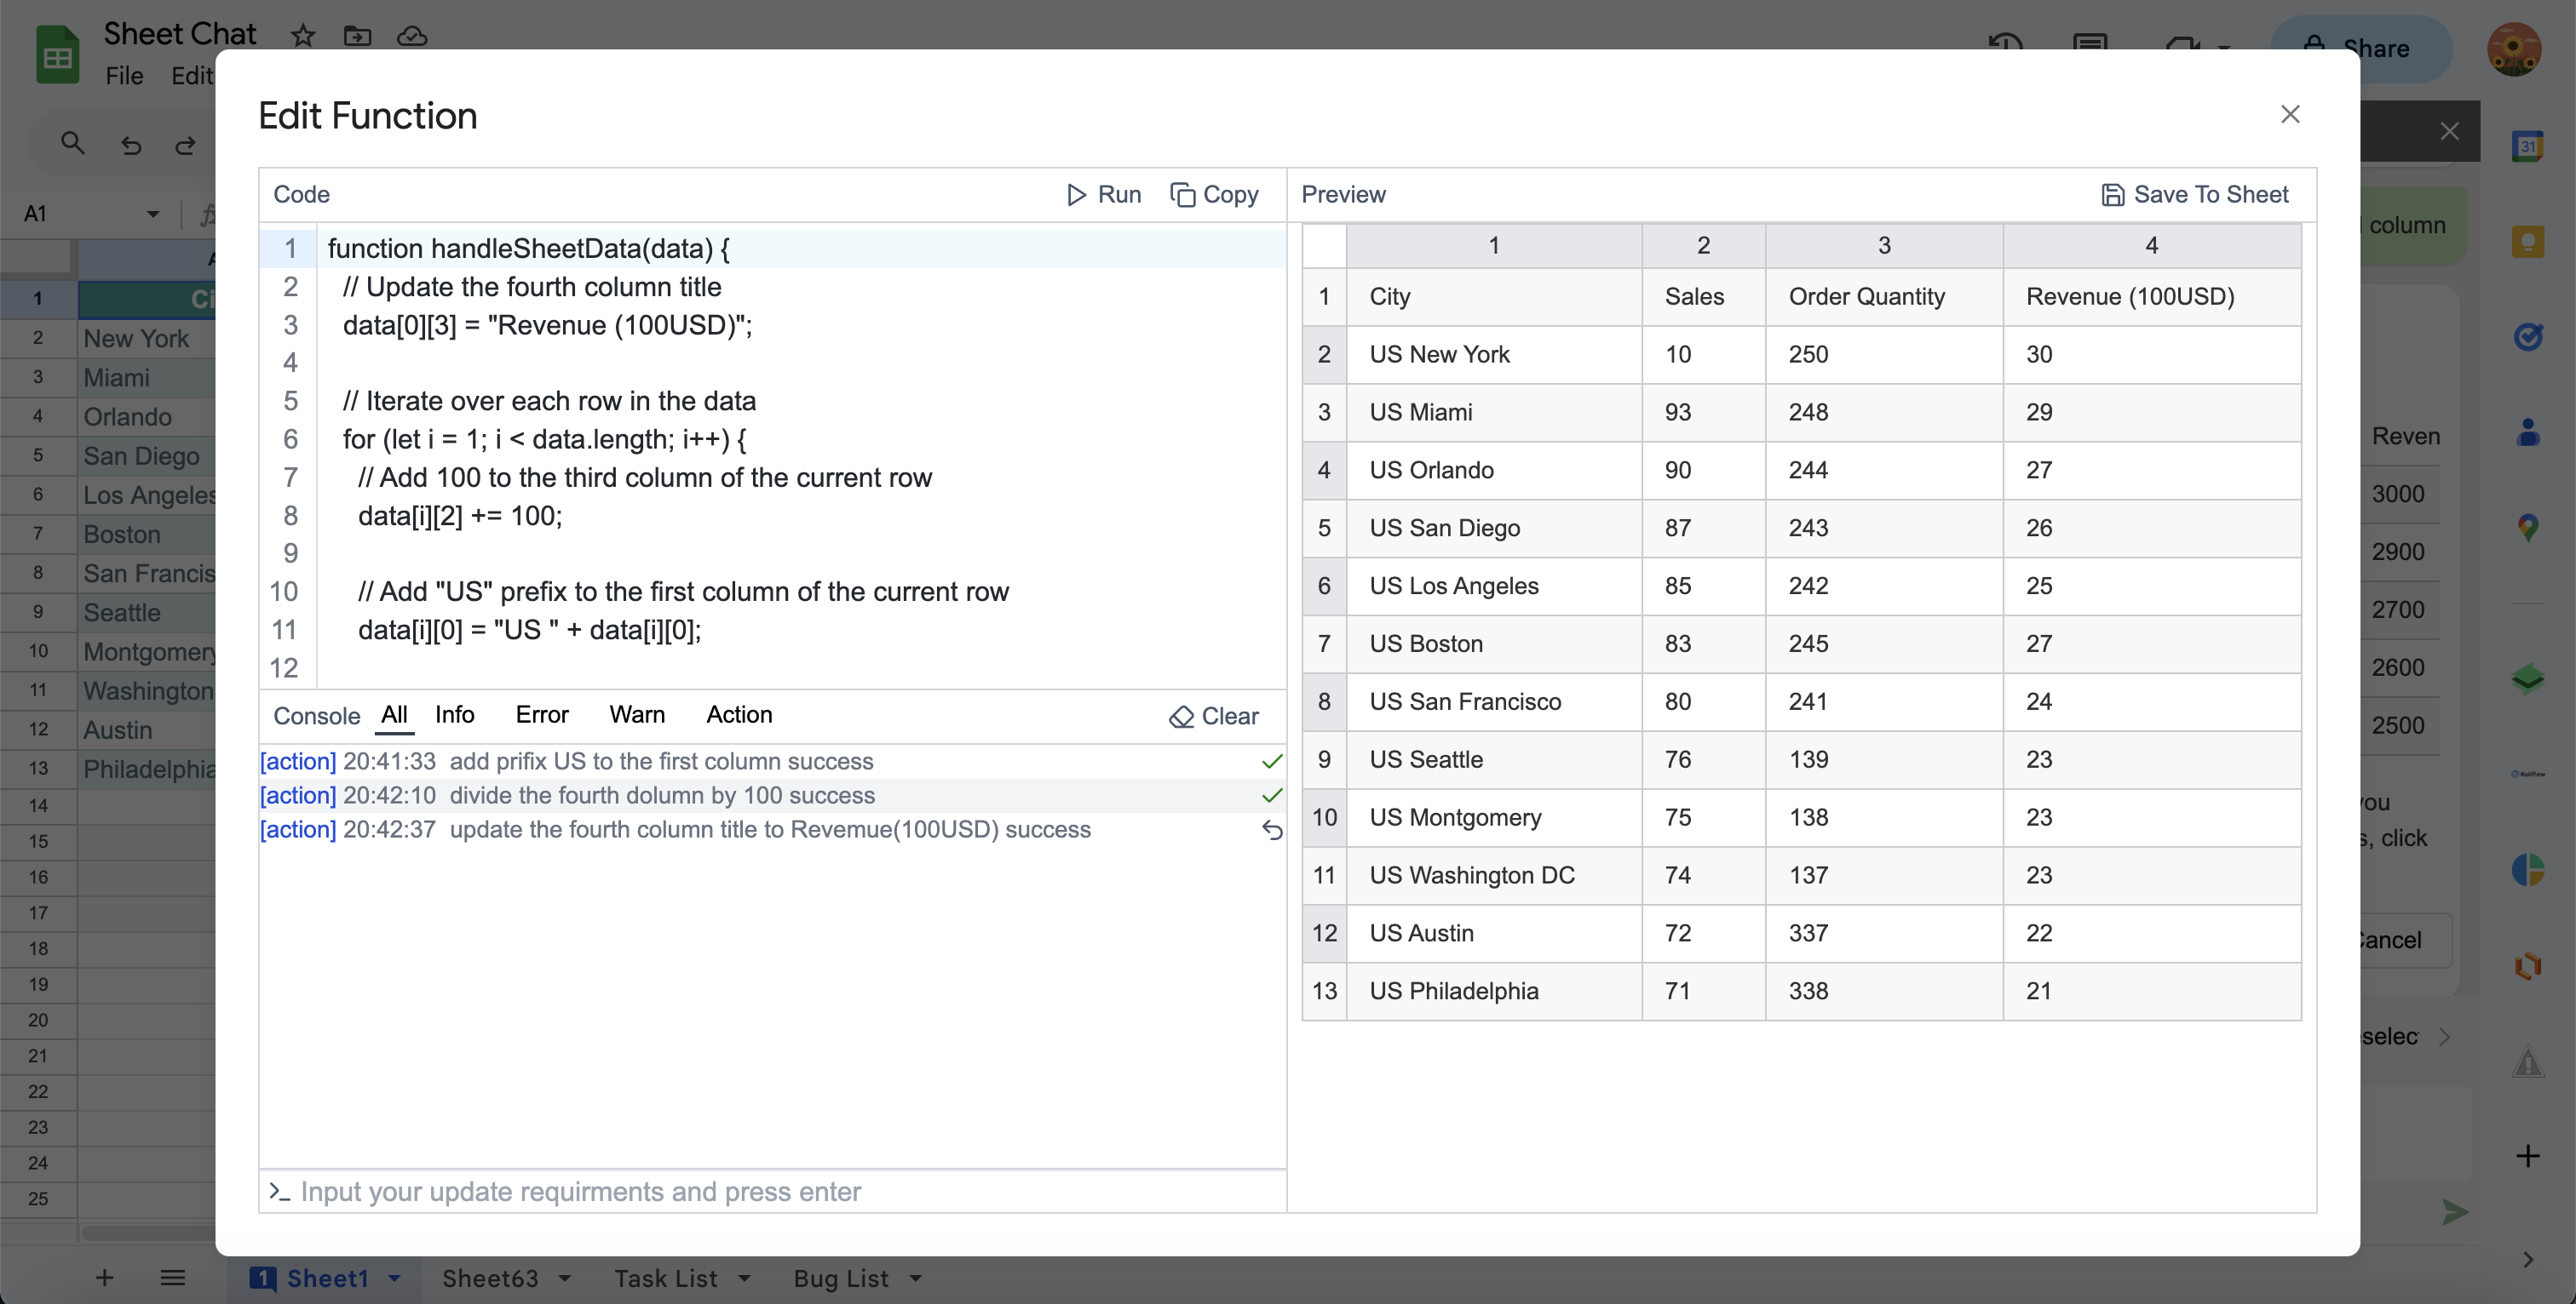Click the Share button

(x=2361, y=48)
